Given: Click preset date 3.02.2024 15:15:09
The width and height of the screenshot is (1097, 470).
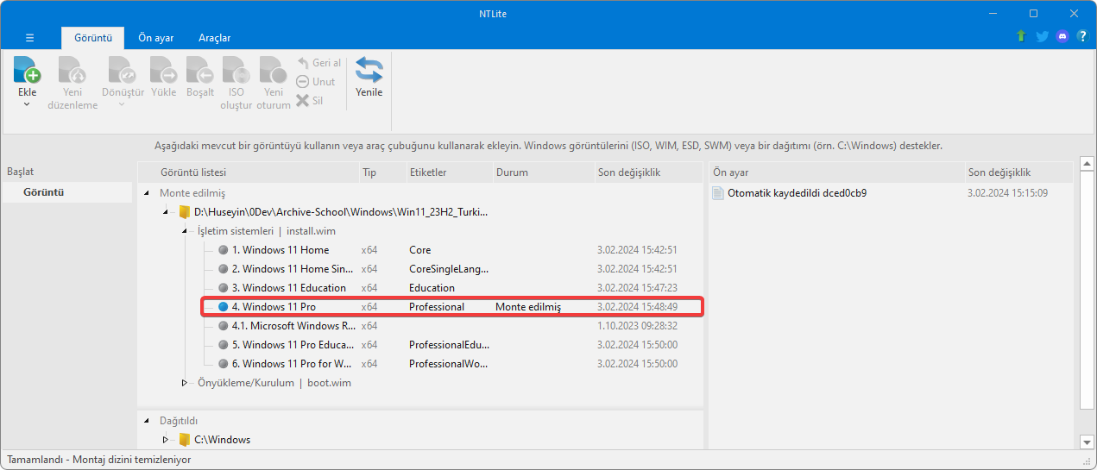Looking at the screenshot, I should tap(1008, 193).
